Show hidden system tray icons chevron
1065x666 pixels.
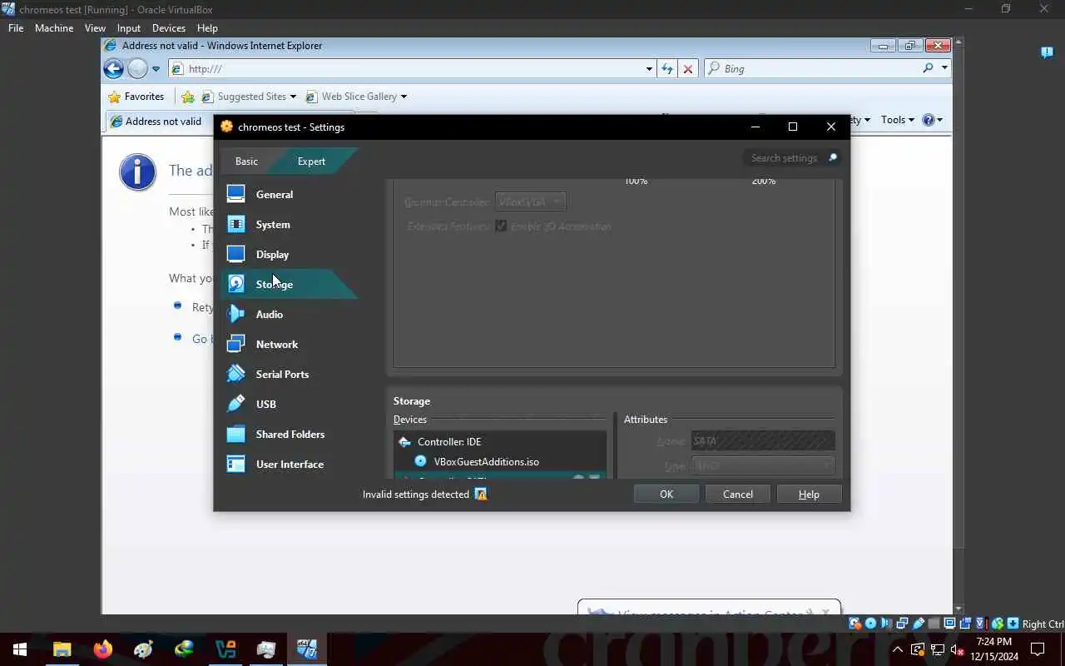[x=898, y=649]
